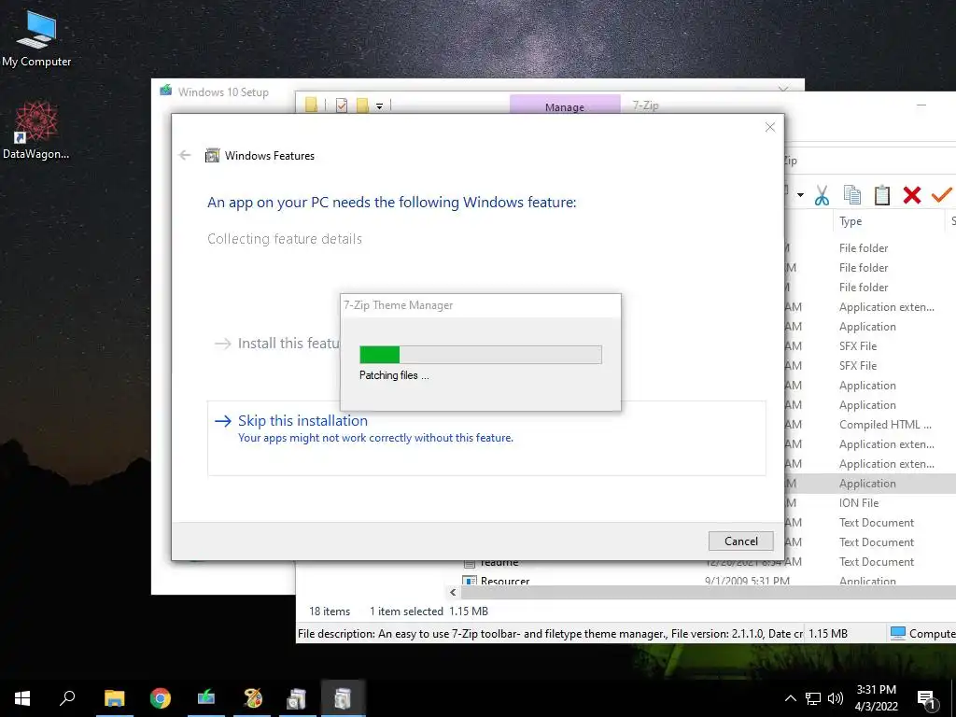The height and width of the screenshot is (717, 956).
Task: Select the ION File type row
Action: click(859, 503)
